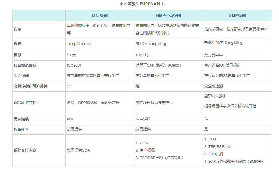Click the cell containing ISO9001

pyautogui.click(x=74, y=65)
